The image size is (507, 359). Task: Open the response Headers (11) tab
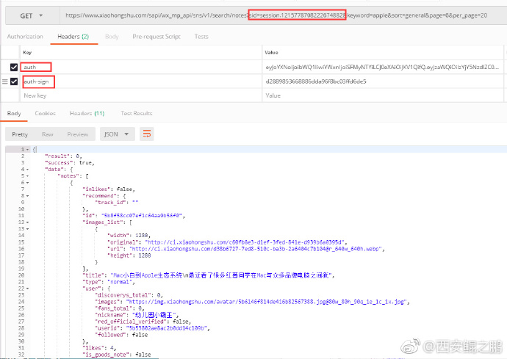tap(87, 113)
